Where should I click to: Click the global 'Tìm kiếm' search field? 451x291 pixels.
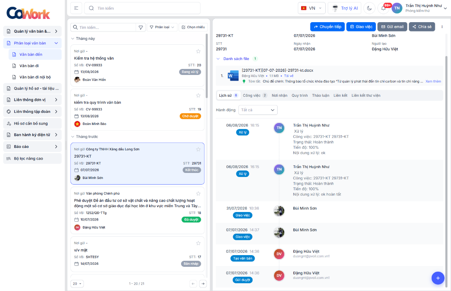pos(142,8)
